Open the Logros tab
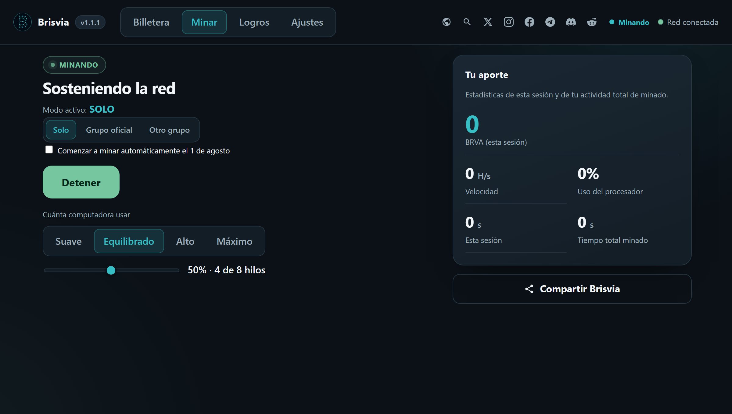732x414 pixels. (254, 22)
